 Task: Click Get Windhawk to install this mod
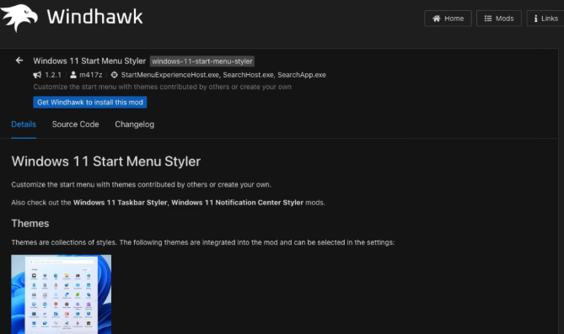pyautogui.click(x=90, y=103)
